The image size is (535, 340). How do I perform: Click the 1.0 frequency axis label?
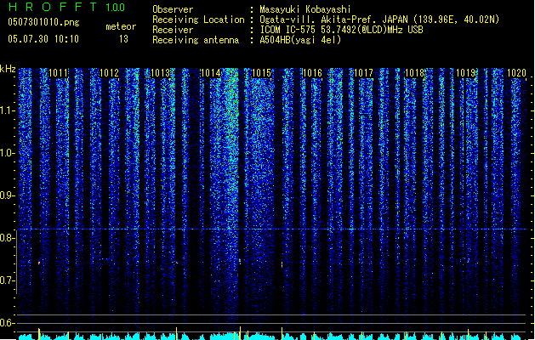tap(7, 153)
